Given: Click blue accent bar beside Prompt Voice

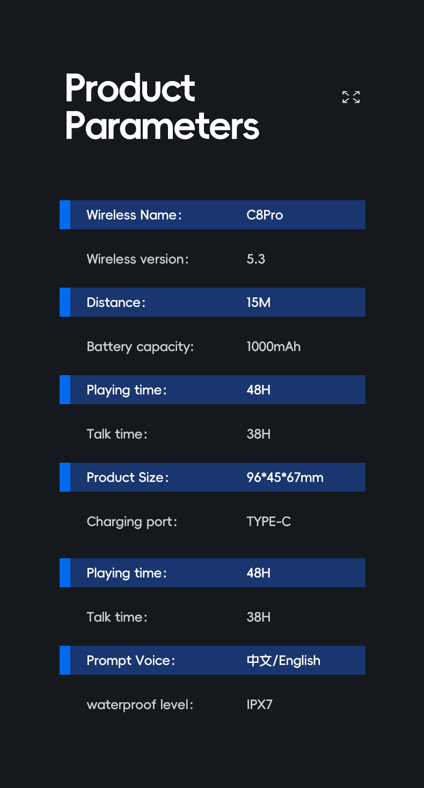Looking at the screenshot, I should click(65, 660).
